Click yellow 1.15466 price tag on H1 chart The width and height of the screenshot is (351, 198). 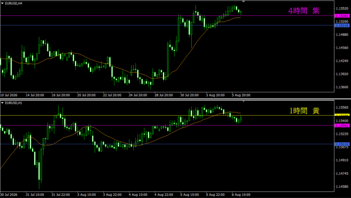coord(342,115)
